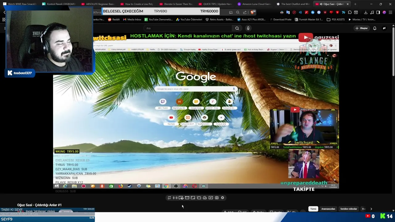
Task: Click the Shazam extension icon in toolbar
Action: coord(313,12)
